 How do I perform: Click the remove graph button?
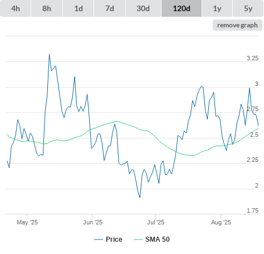coord(237,25)
